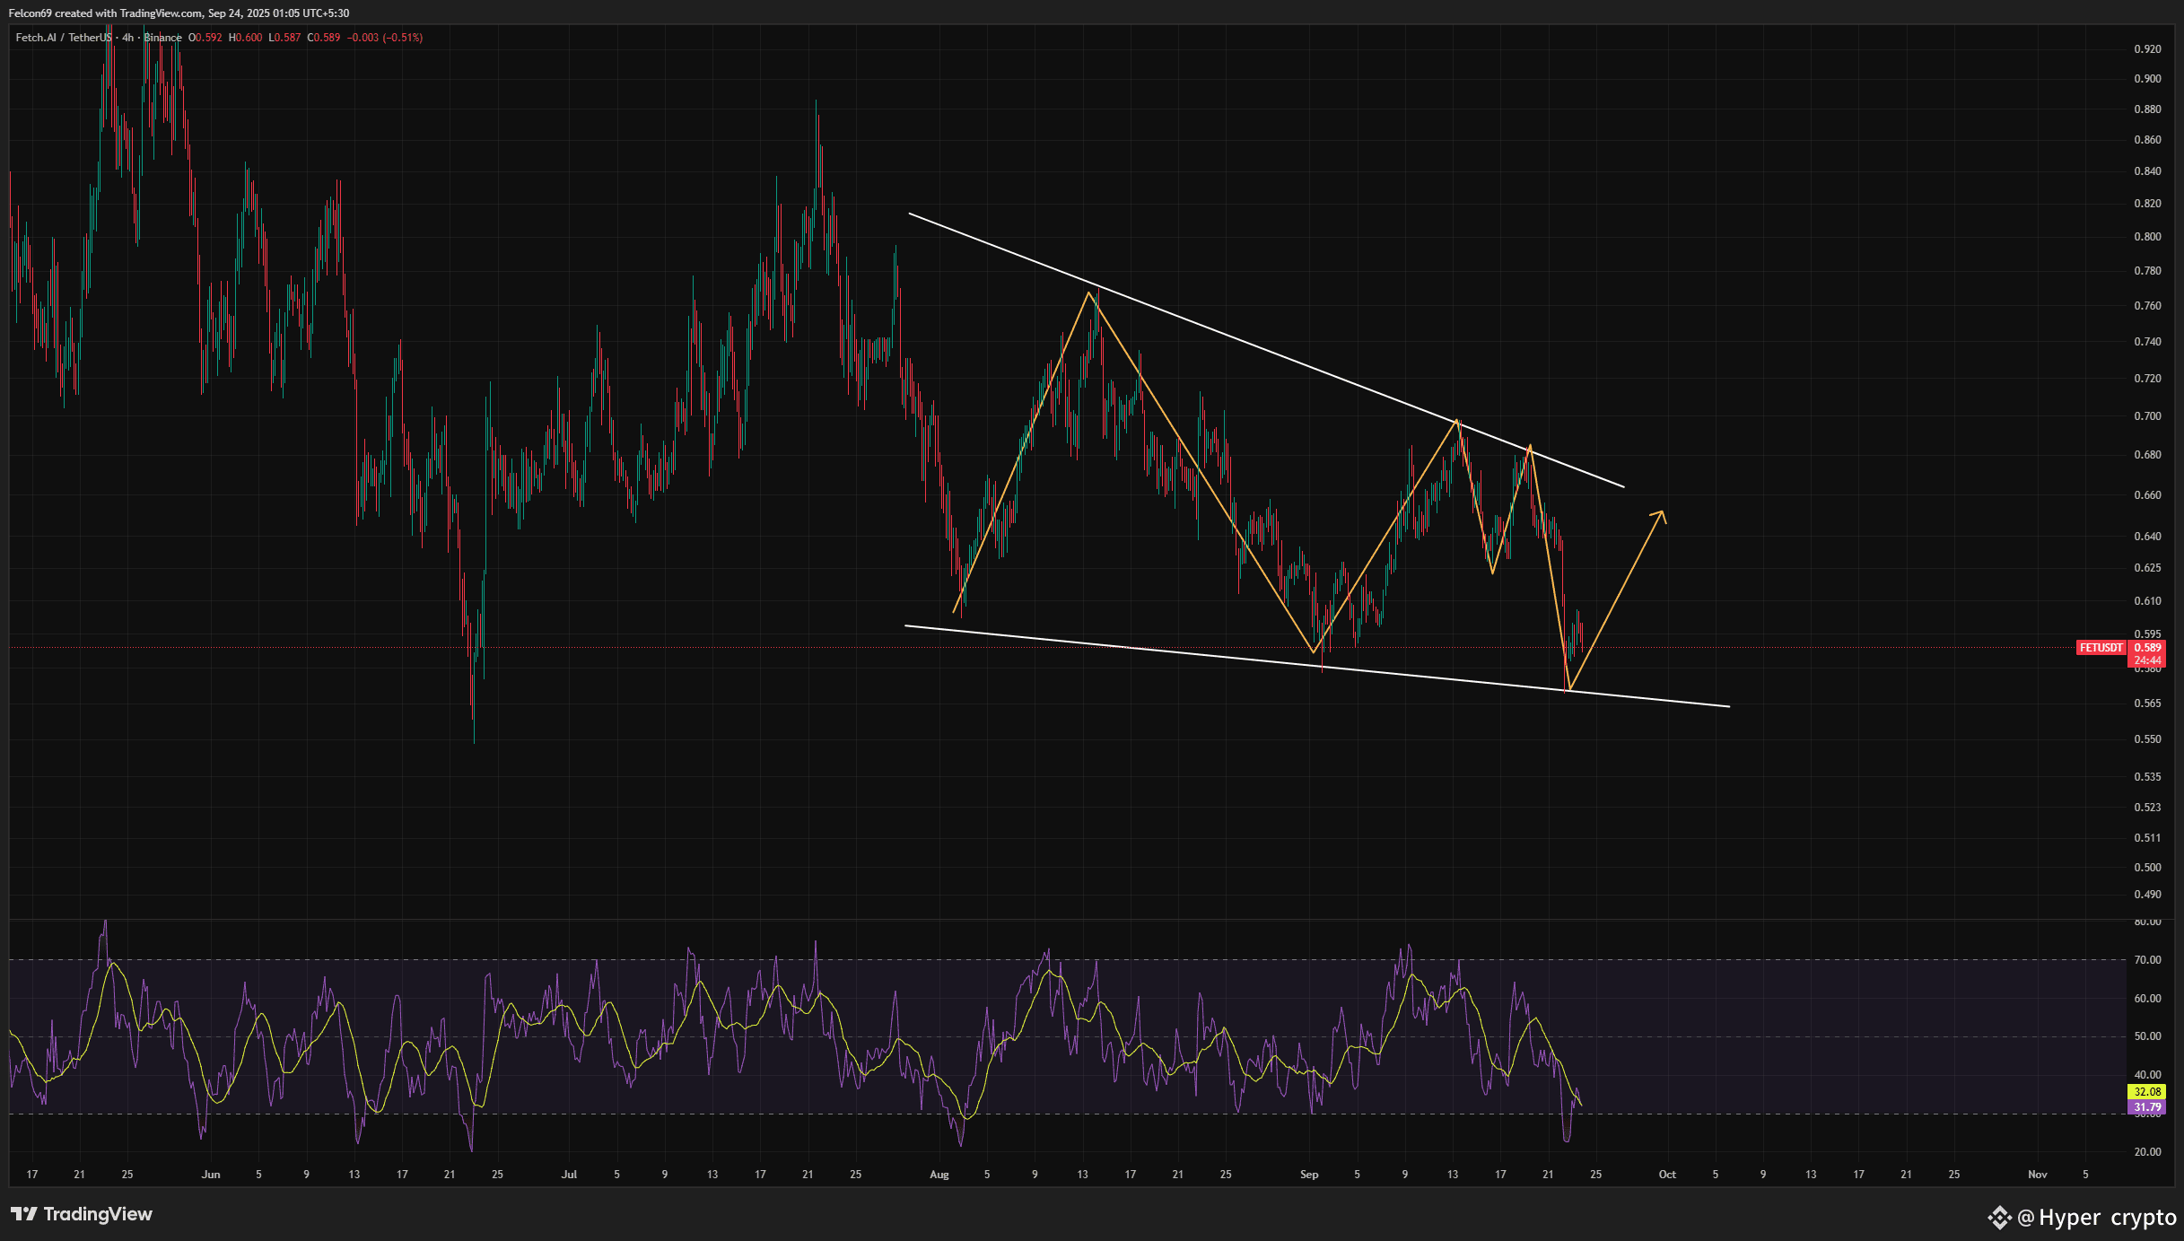2184x1241 pixels.
Task: Click the Fetch.AI / TetherUS symbol title
Action: (61, 38)
